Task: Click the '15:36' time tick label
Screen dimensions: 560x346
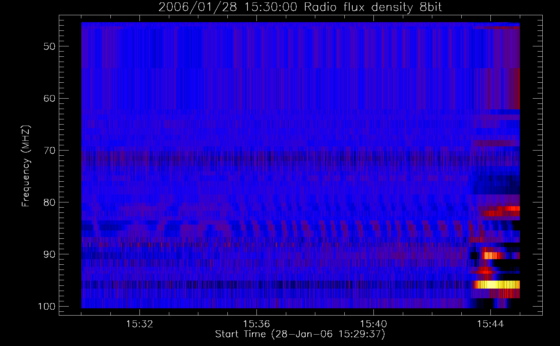Action: (256, 324)
